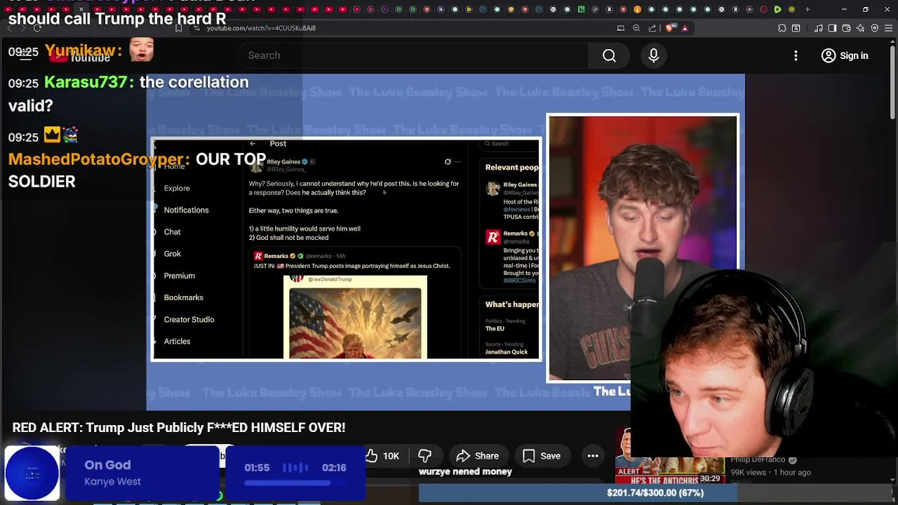Click Premium in the X sidebar

pyautogui.click(x=179, y=276)
